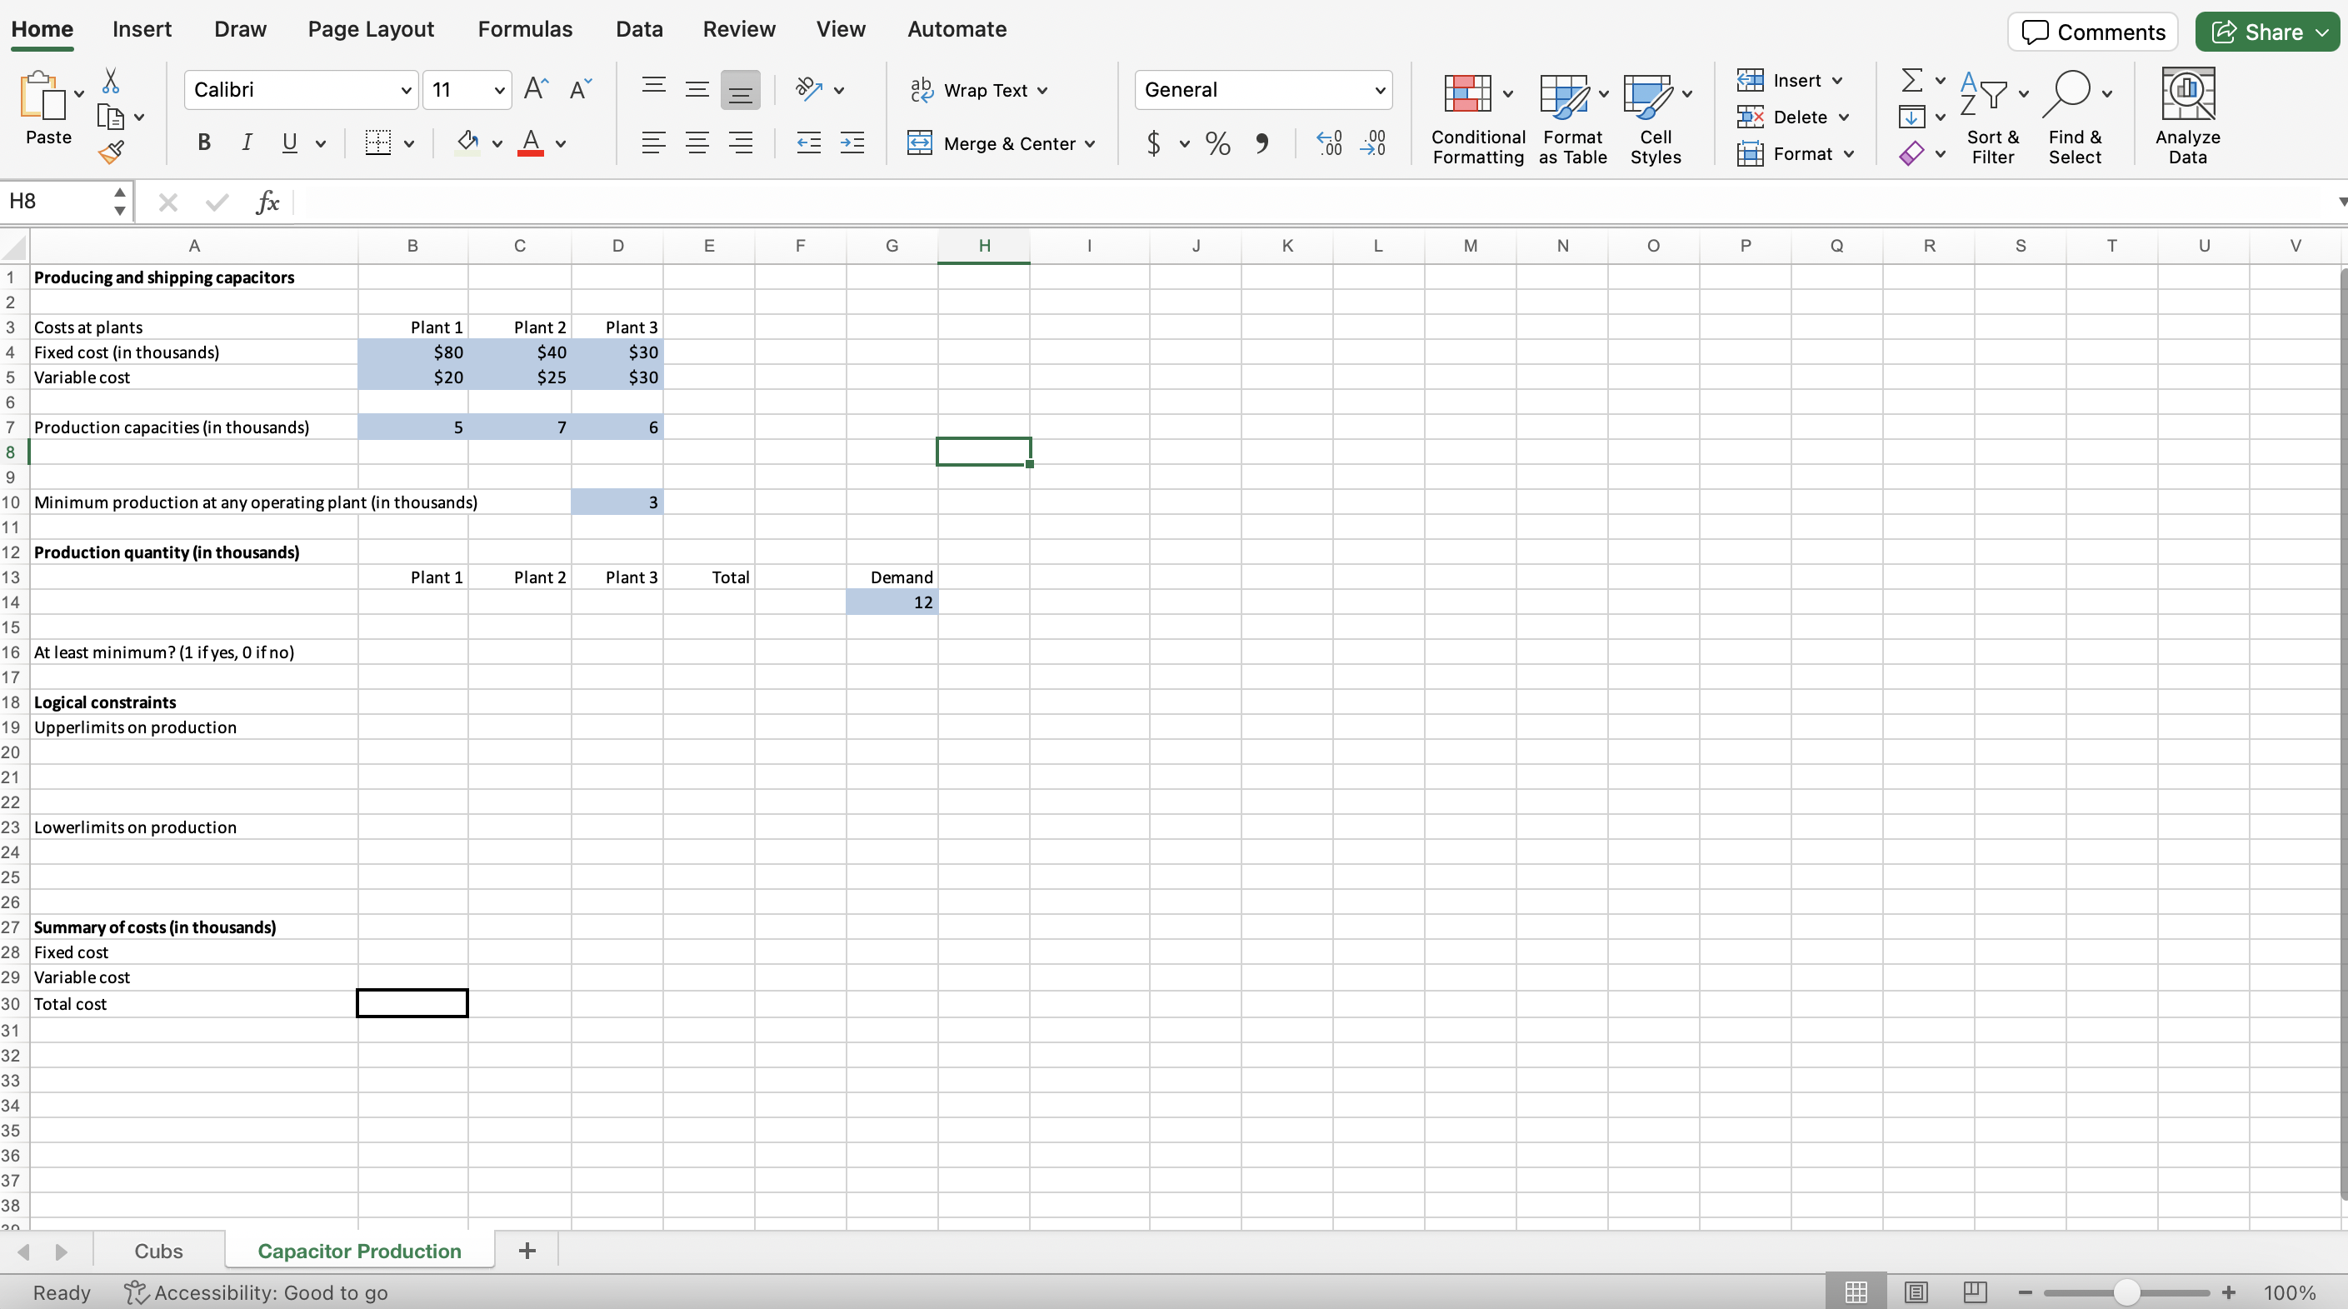Viewport: 2348px width, 1309px height.
Task: Open the General number format dropdown
Action: [x=1379, y=89]
